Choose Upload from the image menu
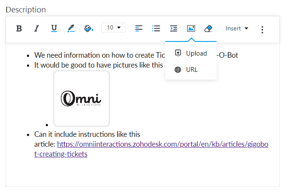294x195 pixels. (191, 53)
